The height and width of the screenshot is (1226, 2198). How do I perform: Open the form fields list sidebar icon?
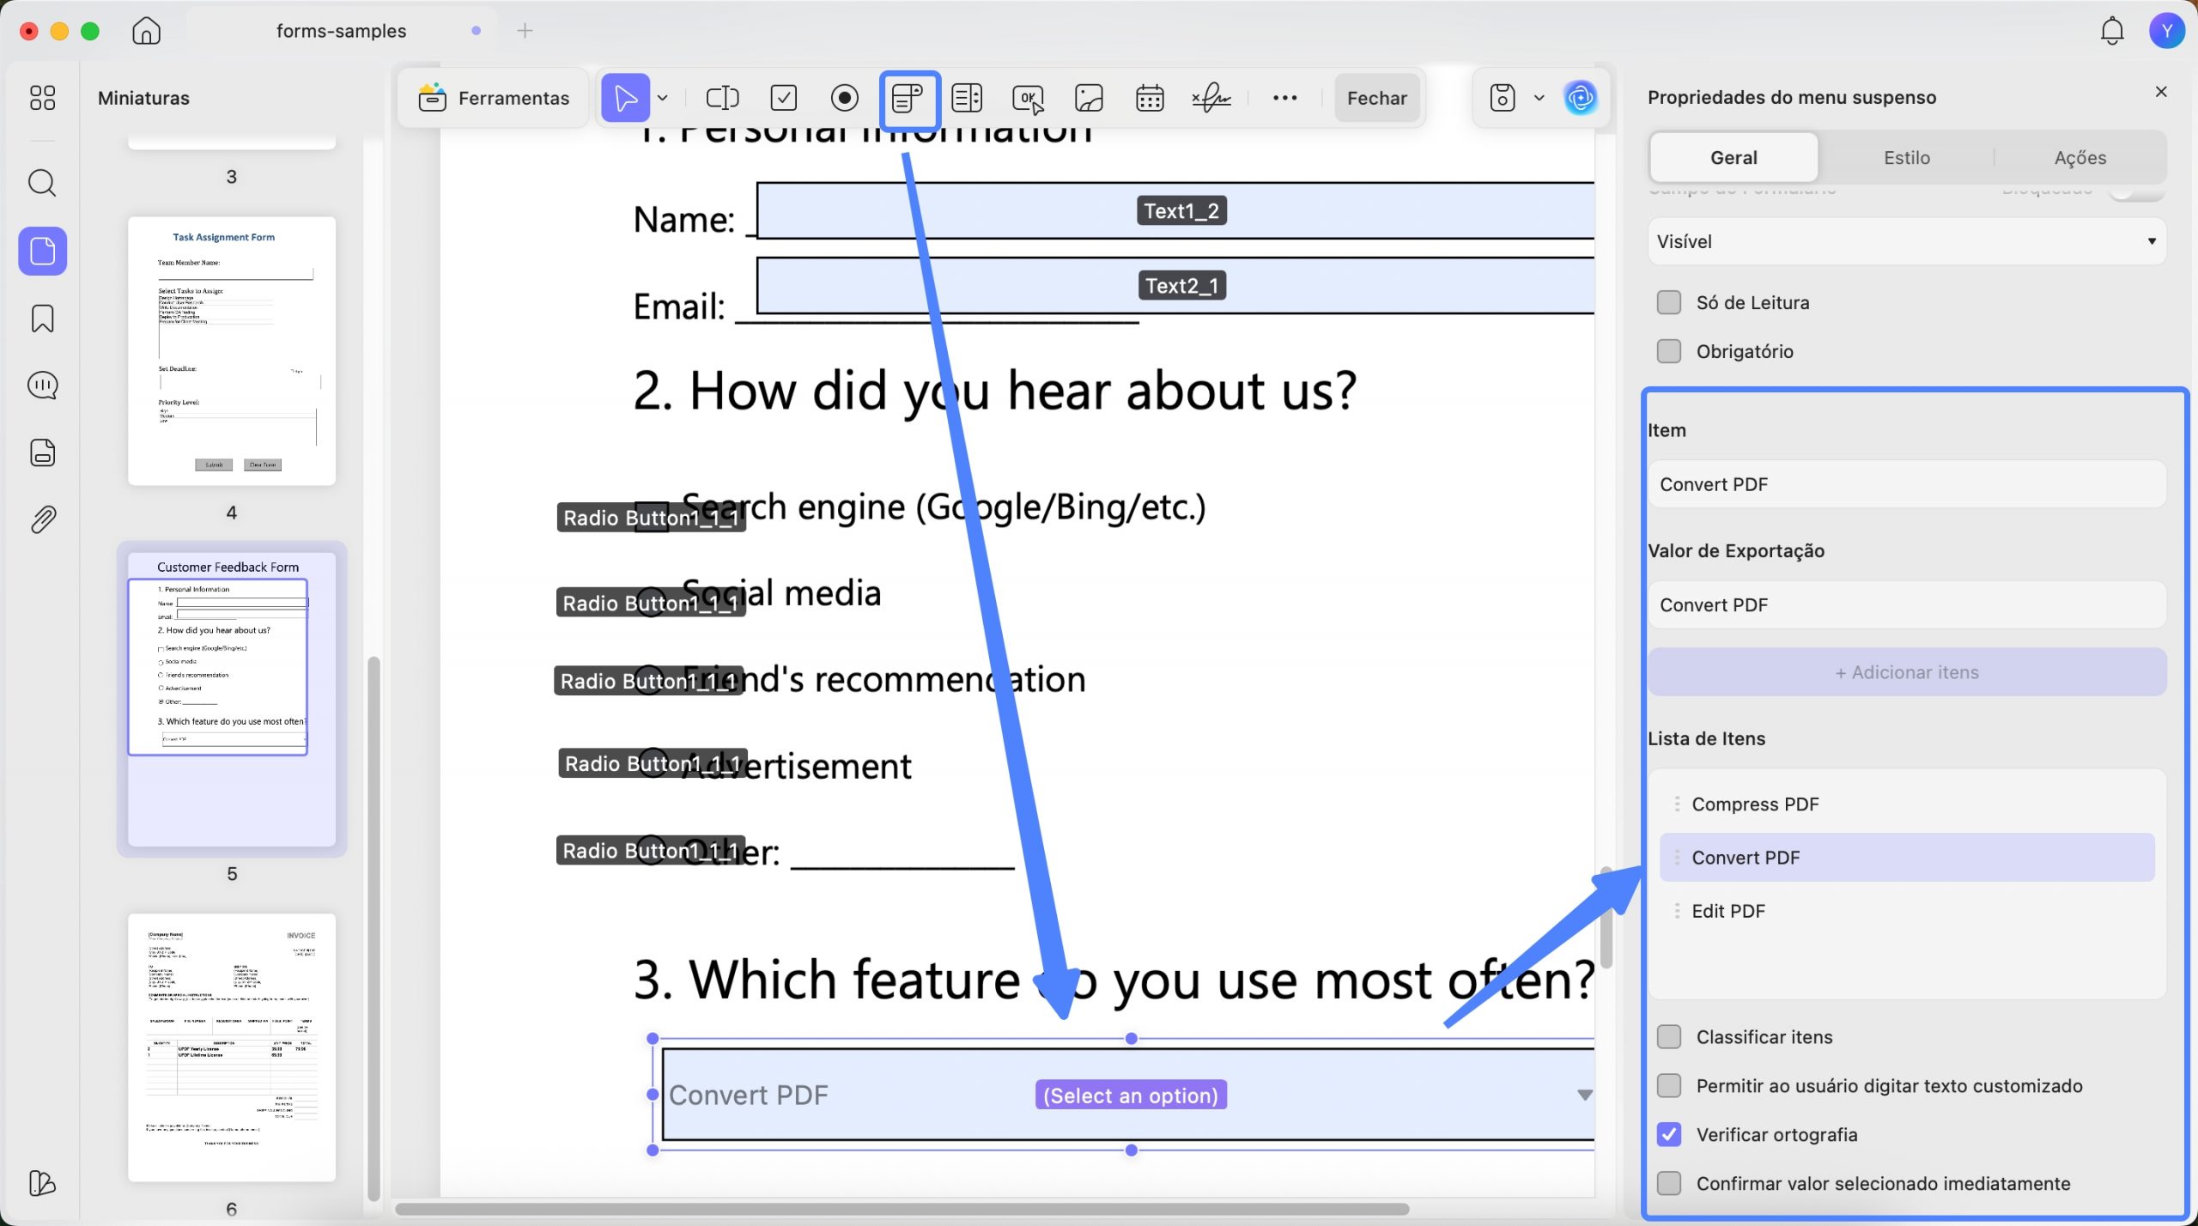42,452
